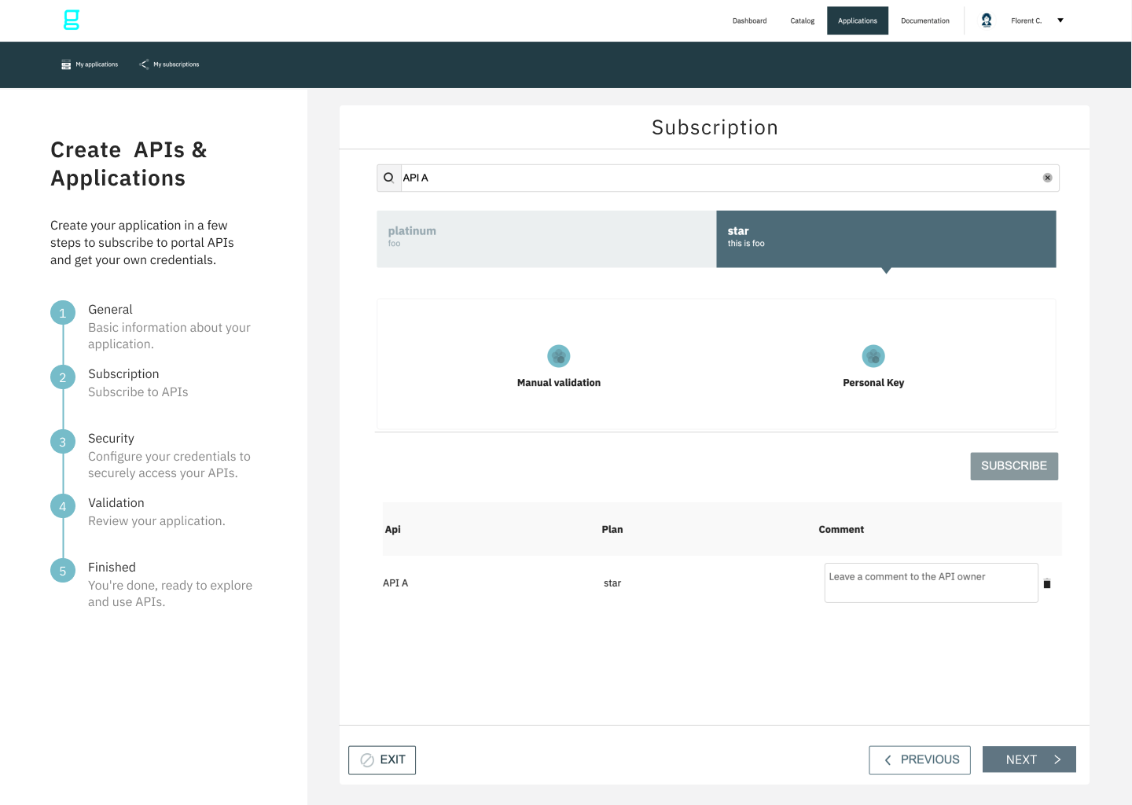Open the Catalog page
The width and height of the screenshot is (1132, 805).
pos(802,20)
